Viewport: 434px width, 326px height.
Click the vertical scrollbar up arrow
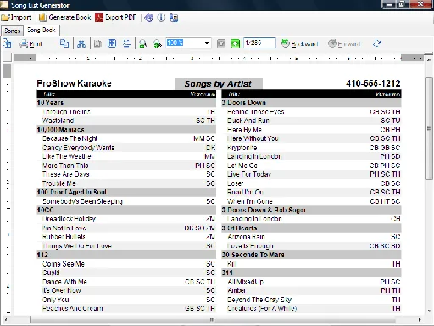pos(429,60)
